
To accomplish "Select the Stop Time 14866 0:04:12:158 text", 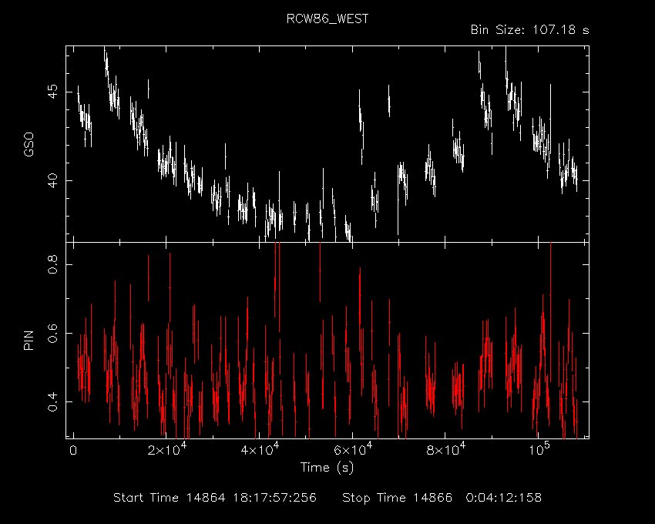I will pyautogui.click(x=442, y=498).
